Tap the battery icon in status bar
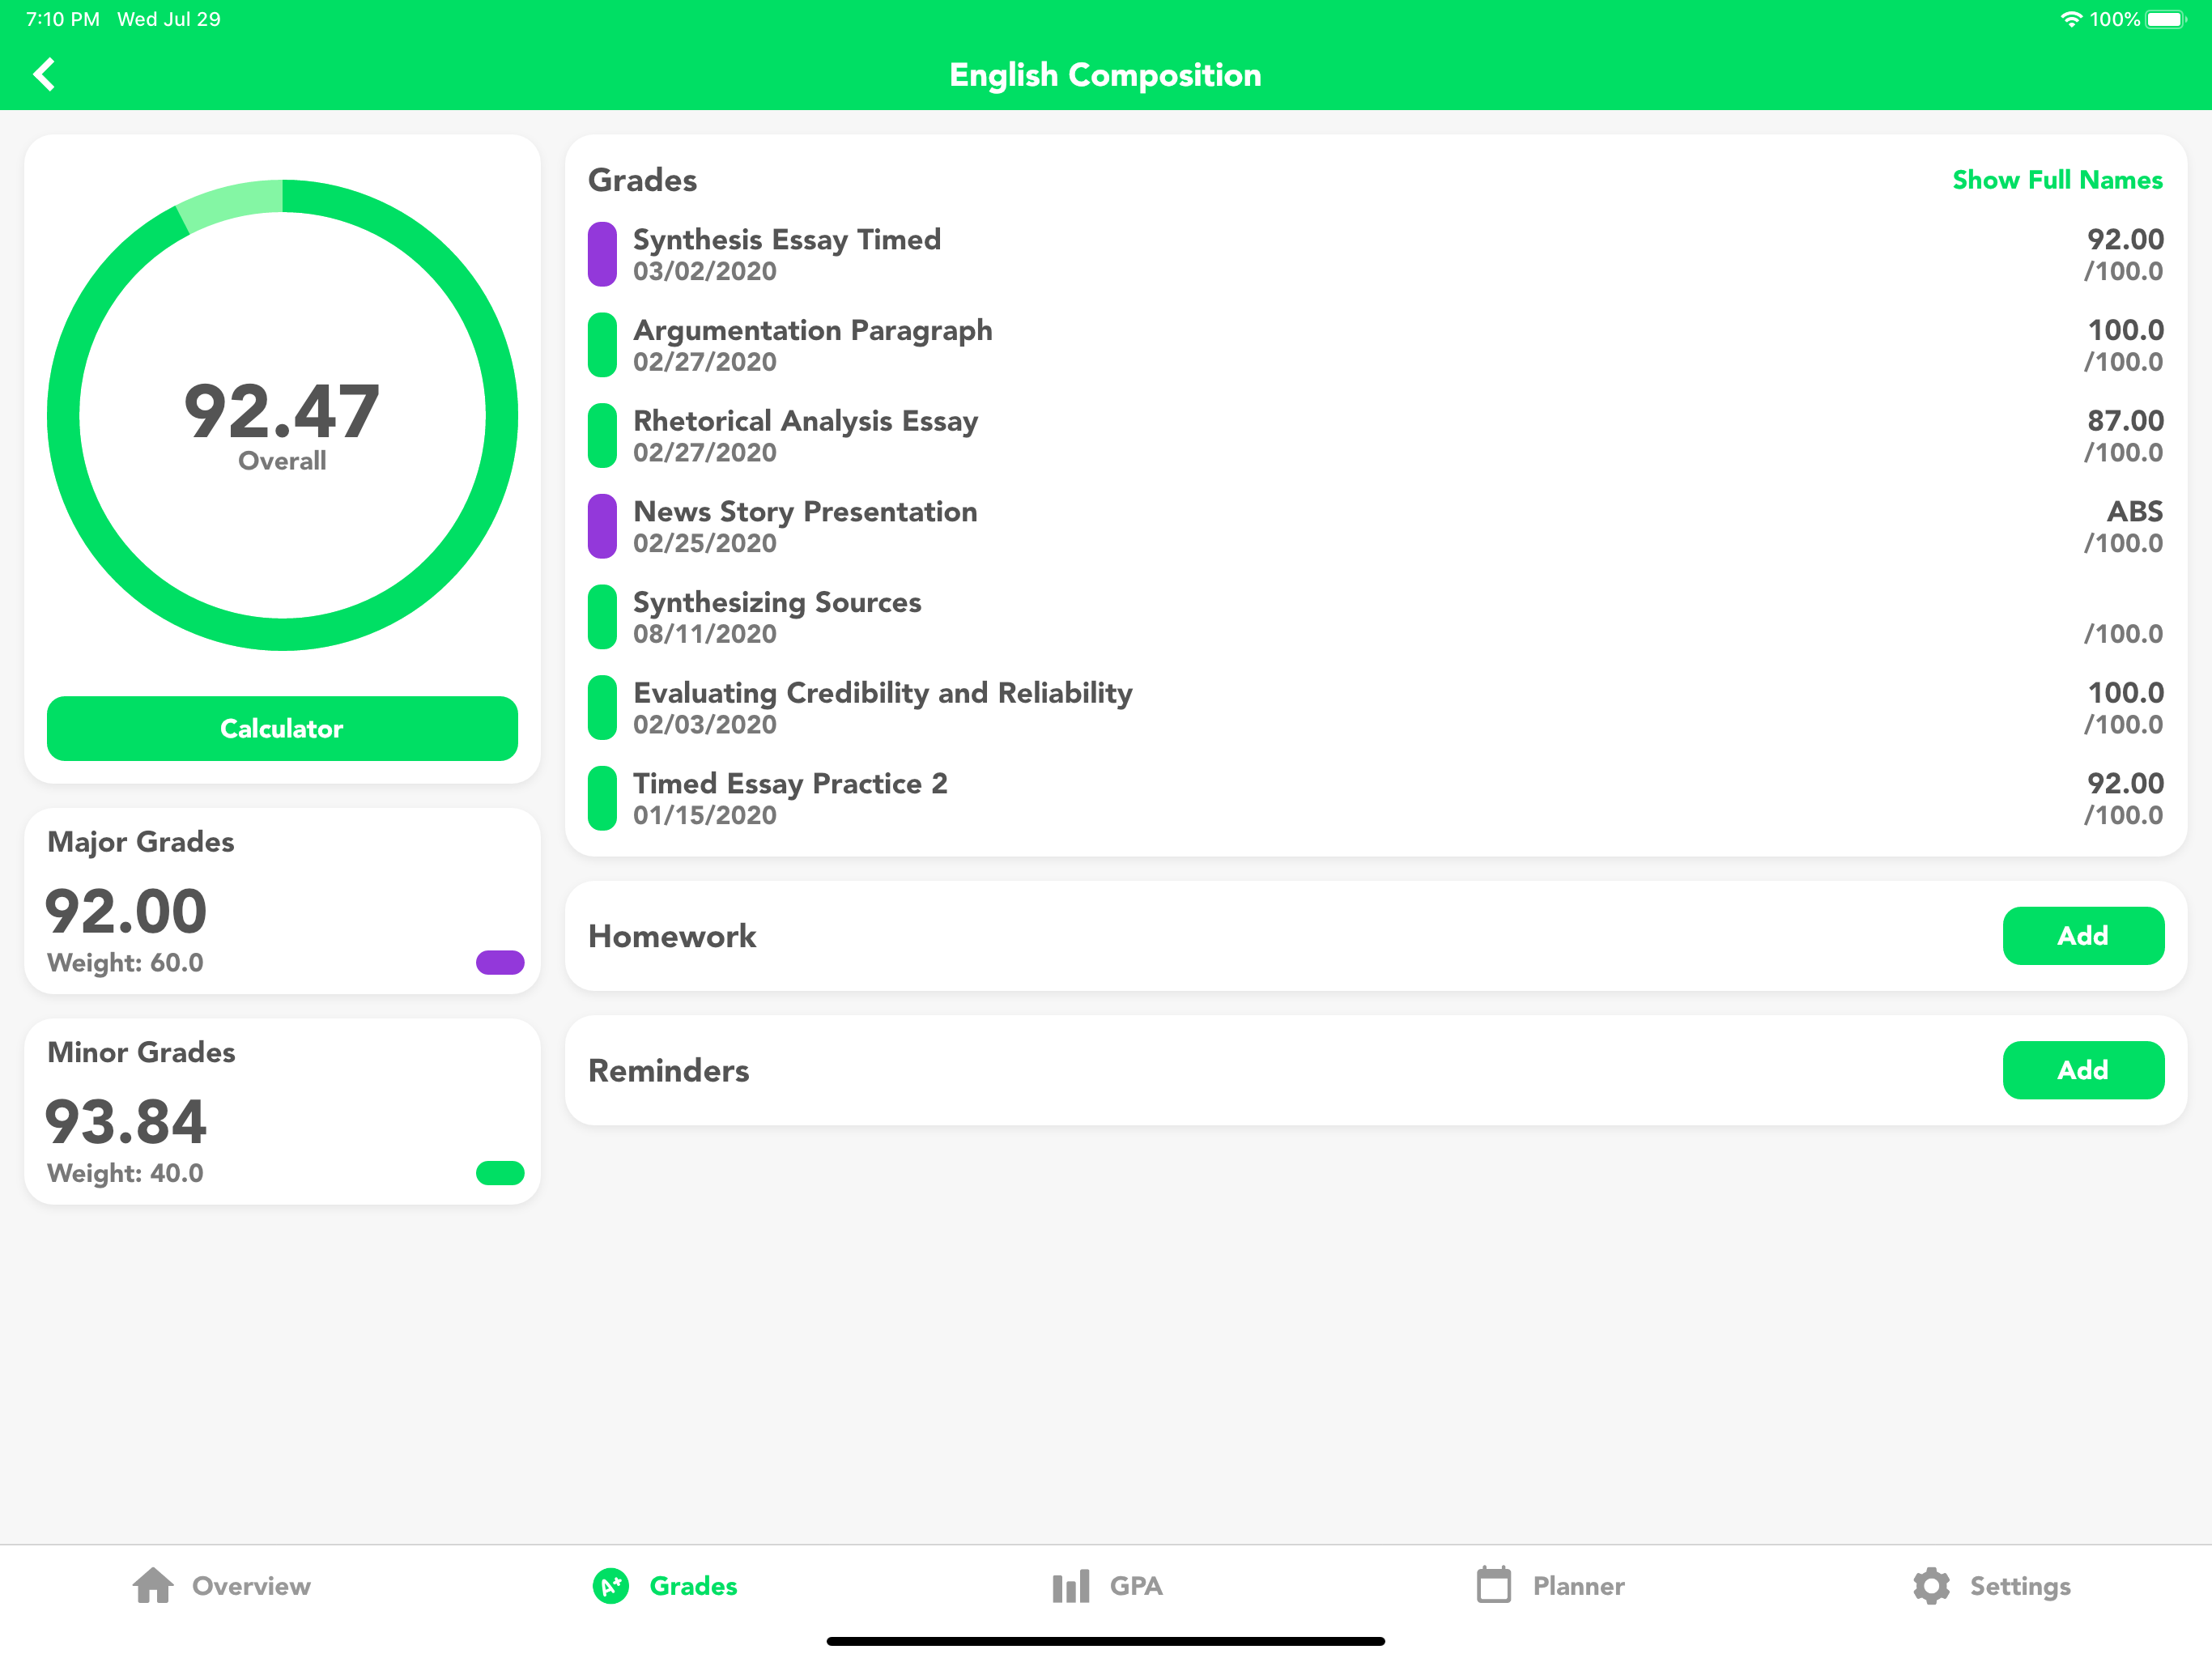2212x1658 pixels. click(2165, 19)
